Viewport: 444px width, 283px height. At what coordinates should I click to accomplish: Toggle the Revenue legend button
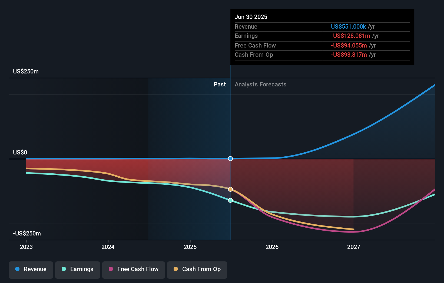[31, 270]
